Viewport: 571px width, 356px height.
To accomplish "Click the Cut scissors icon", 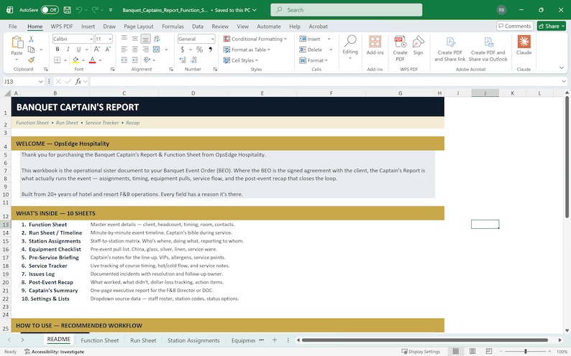I will pyautogui.click(x=32, y=39).
